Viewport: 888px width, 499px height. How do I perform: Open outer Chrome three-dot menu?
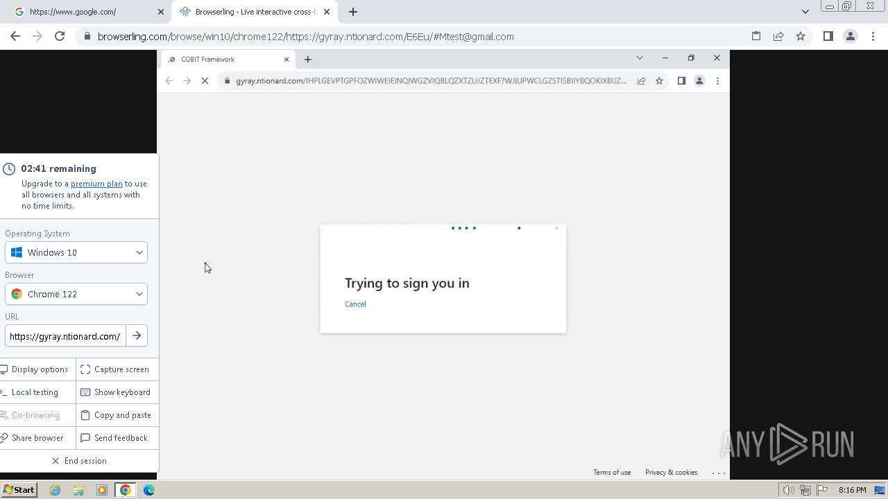click(873, 36)
